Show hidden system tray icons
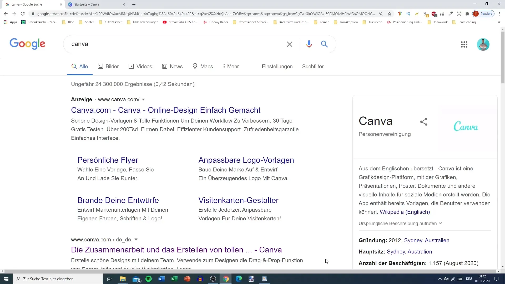 [440, 279]
